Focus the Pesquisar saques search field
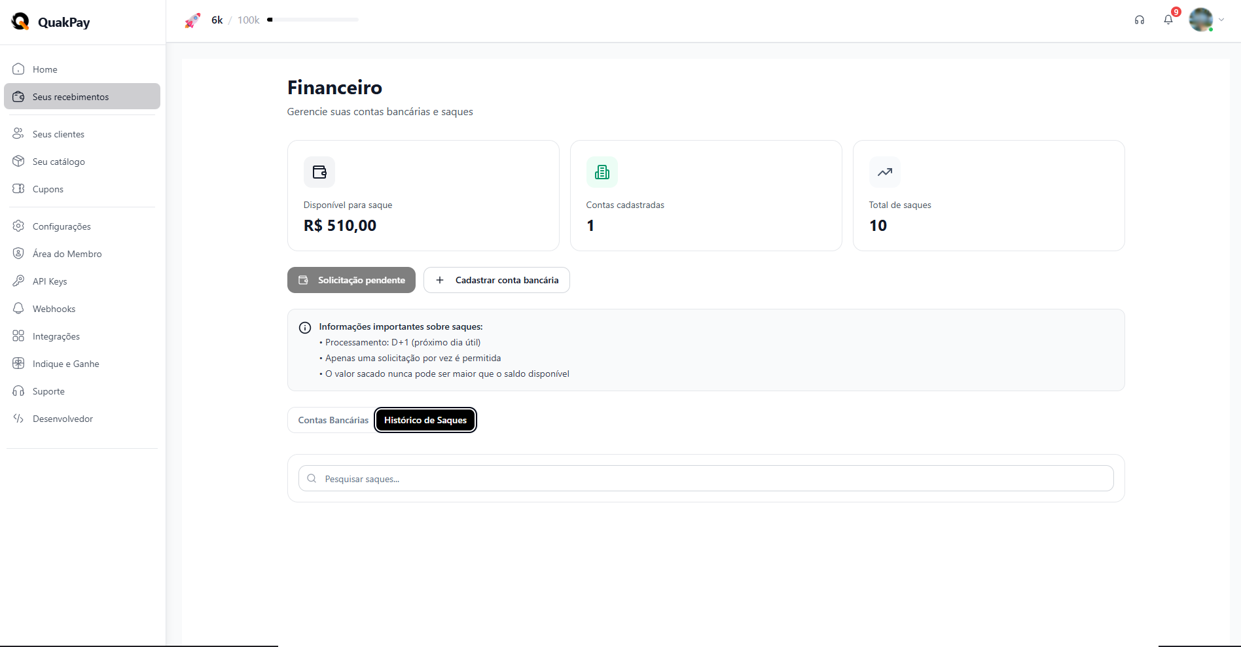 tap(713, 479)
